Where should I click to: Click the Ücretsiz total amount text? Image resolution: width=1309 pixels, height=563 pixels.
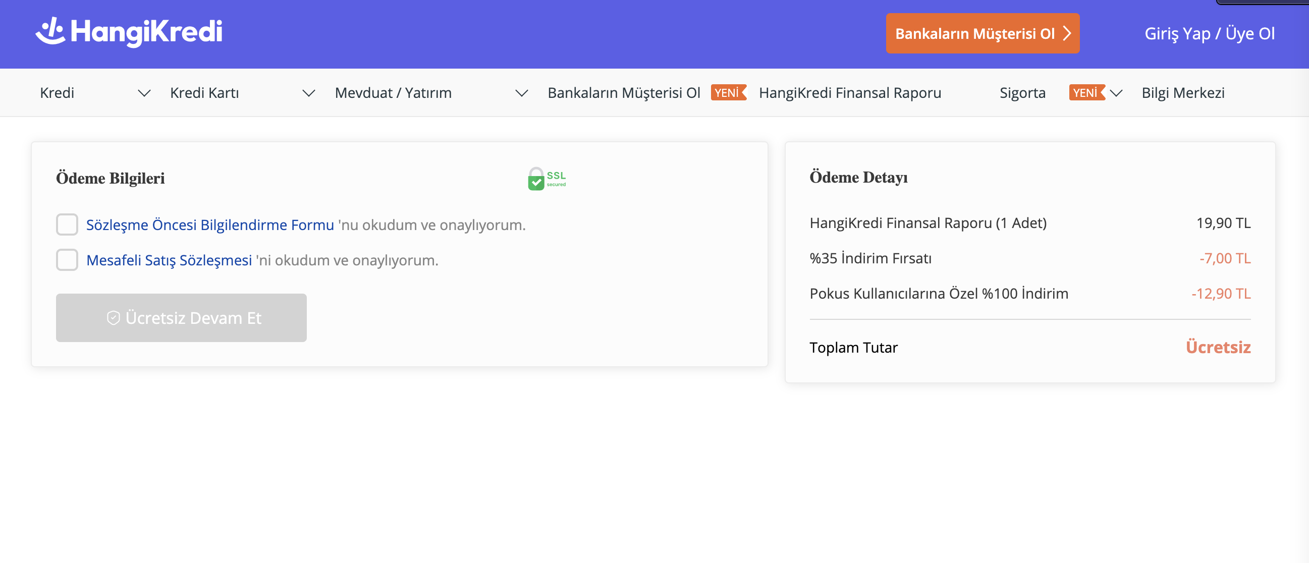click(1218, 347)
